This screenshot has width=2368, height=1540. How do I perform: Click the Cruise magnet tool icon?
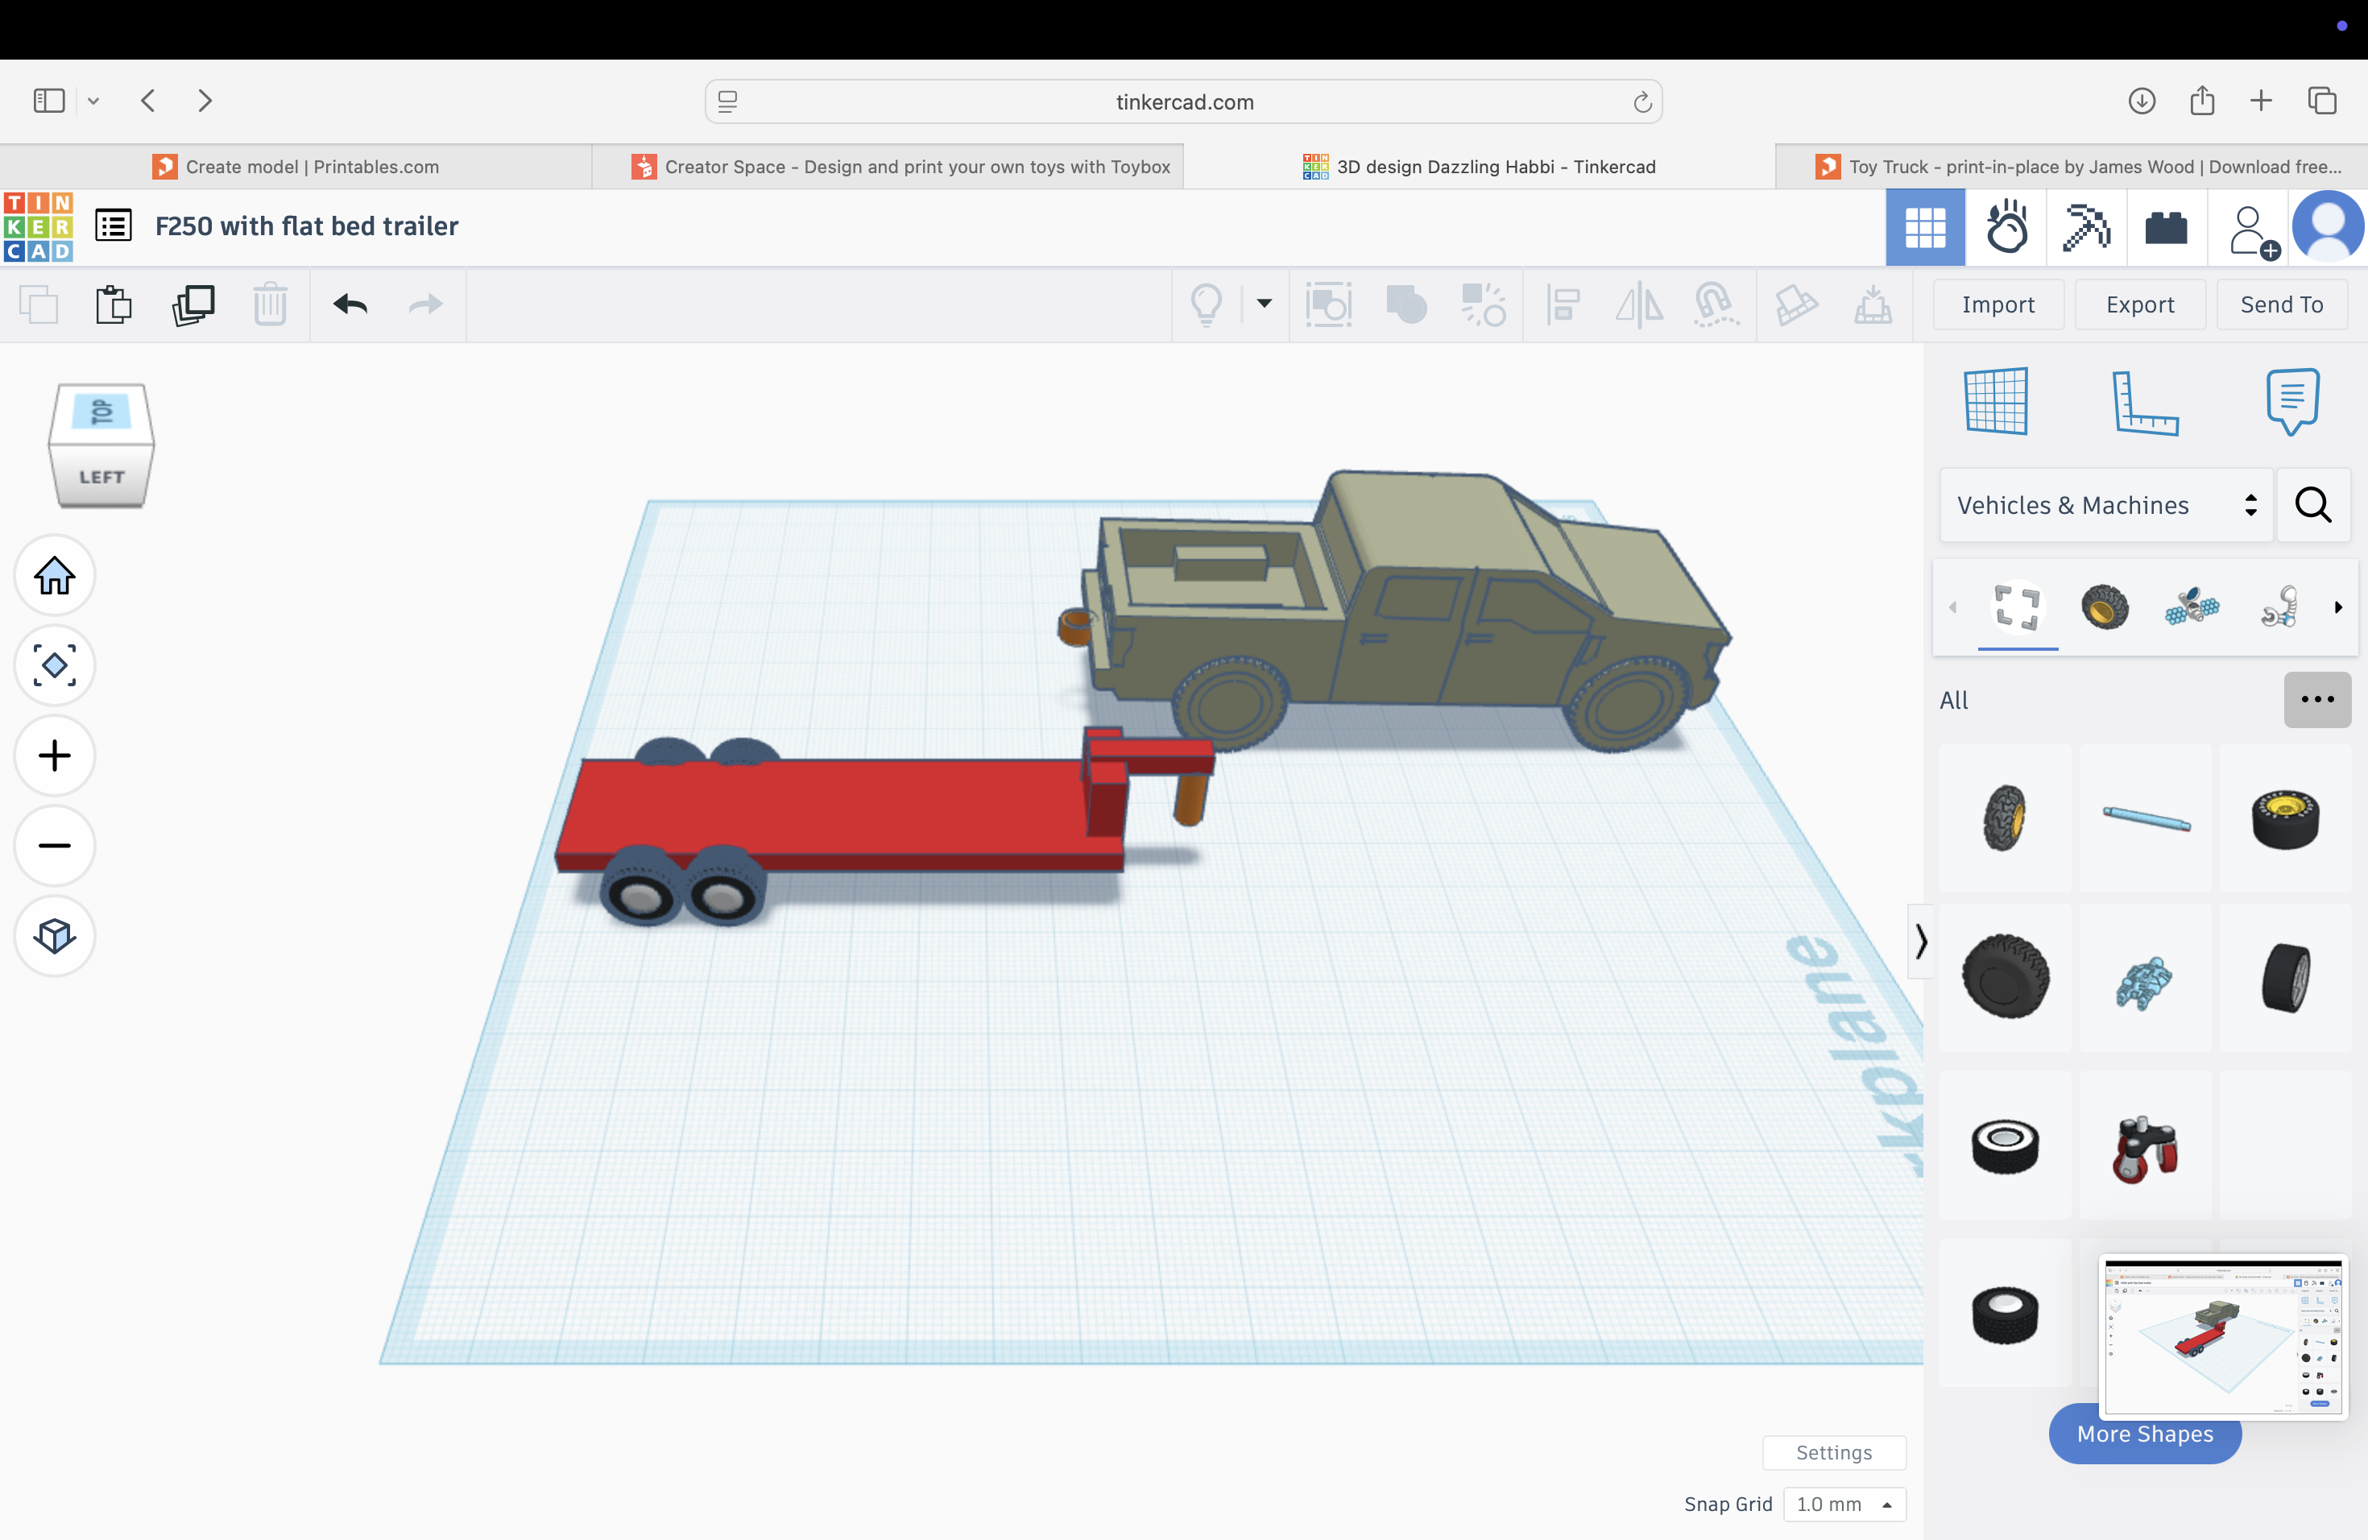point(1716,304)
